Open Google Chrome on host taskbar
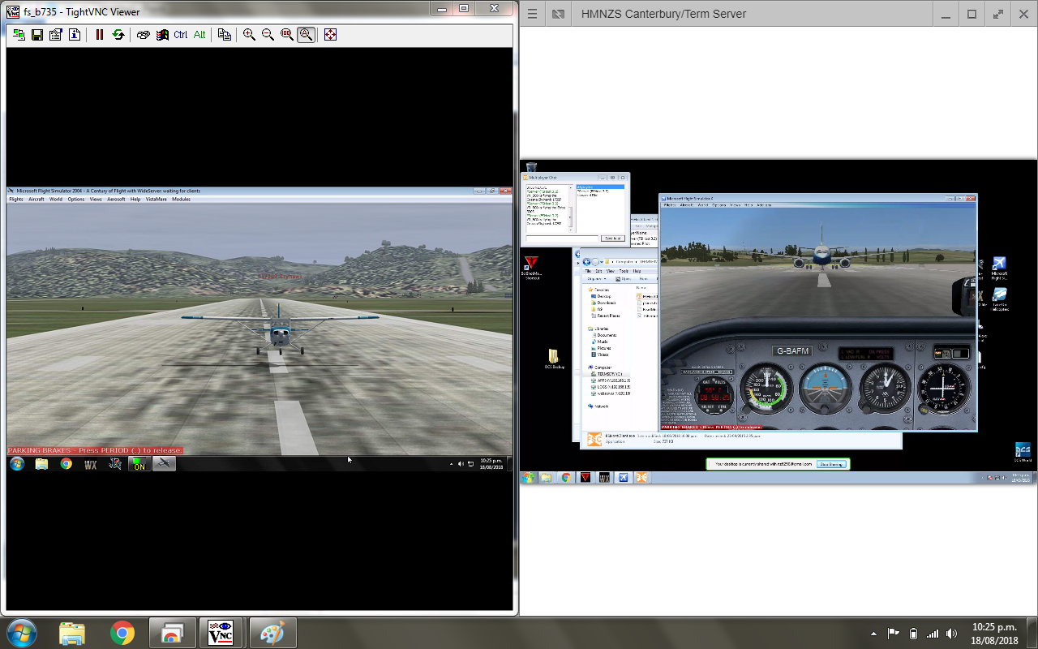Screen dimensions: 1038x649 (x=122, y=633)
